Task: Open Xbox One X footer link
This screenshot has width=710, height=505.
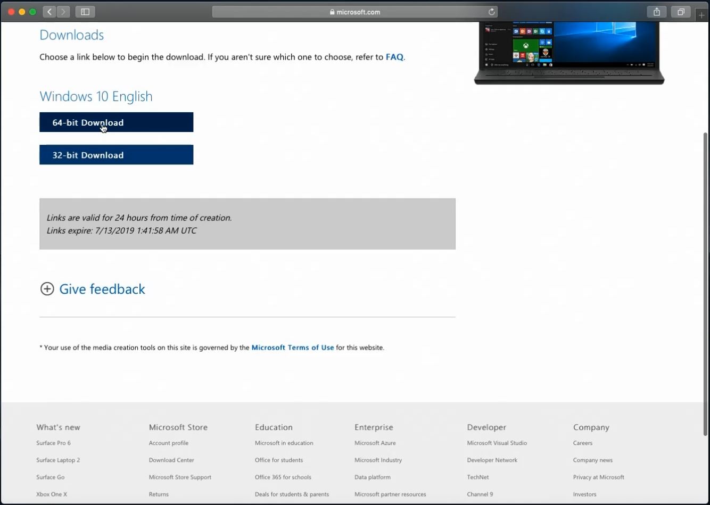Action: pos(52,494)
